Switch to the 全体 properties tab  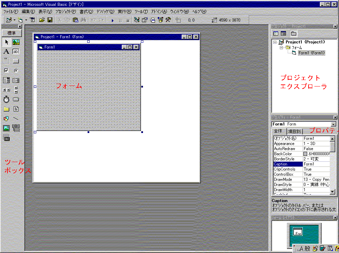tap(278, 131)
